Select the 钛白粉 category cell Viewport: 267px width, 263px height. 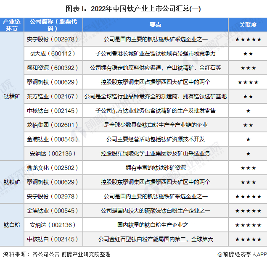click(12, 225)
